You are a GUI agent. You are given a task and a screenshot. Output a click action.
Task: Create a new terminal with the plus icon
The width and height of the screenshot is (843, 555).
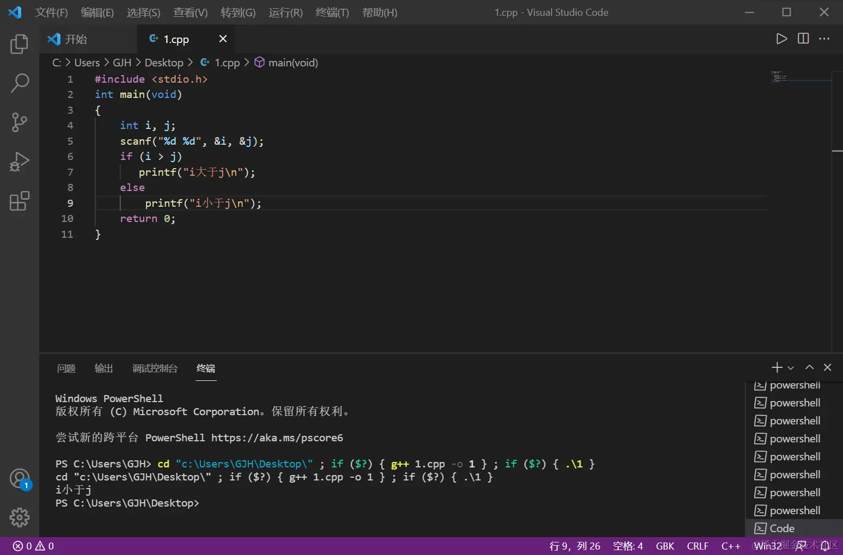click(x=777, y=368)
